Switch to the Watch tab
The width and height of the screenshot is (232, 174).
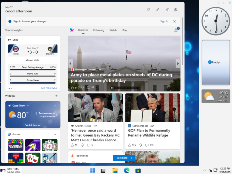pos(113,30)
